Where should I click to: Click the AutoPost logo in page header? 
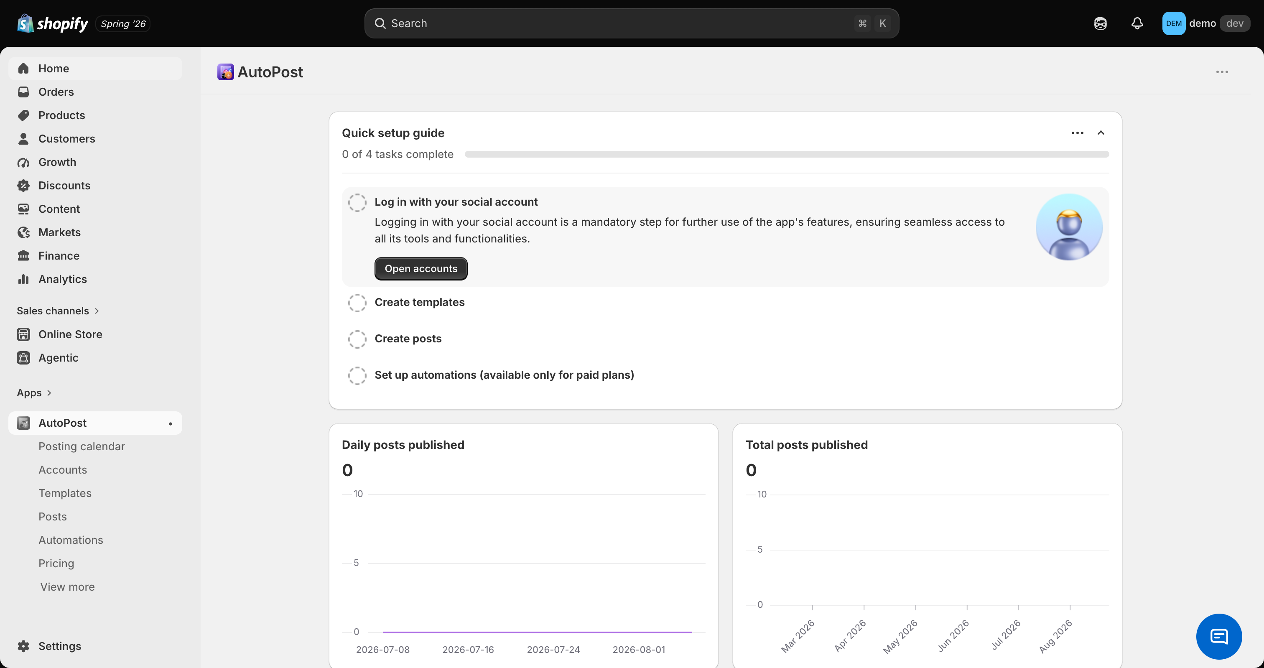point(226,71)
